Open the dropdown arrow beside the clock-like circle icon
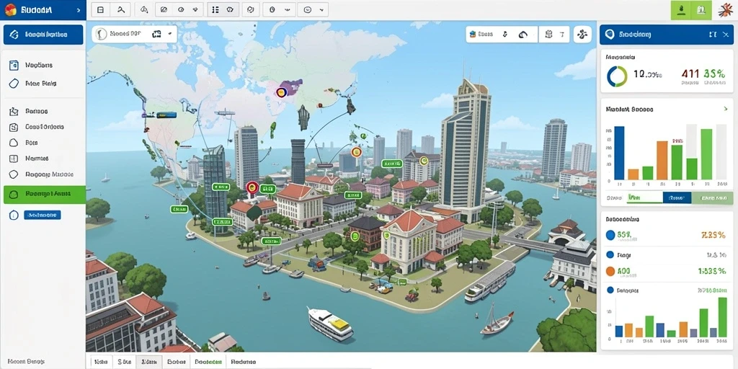 click(x=287, y=9)
